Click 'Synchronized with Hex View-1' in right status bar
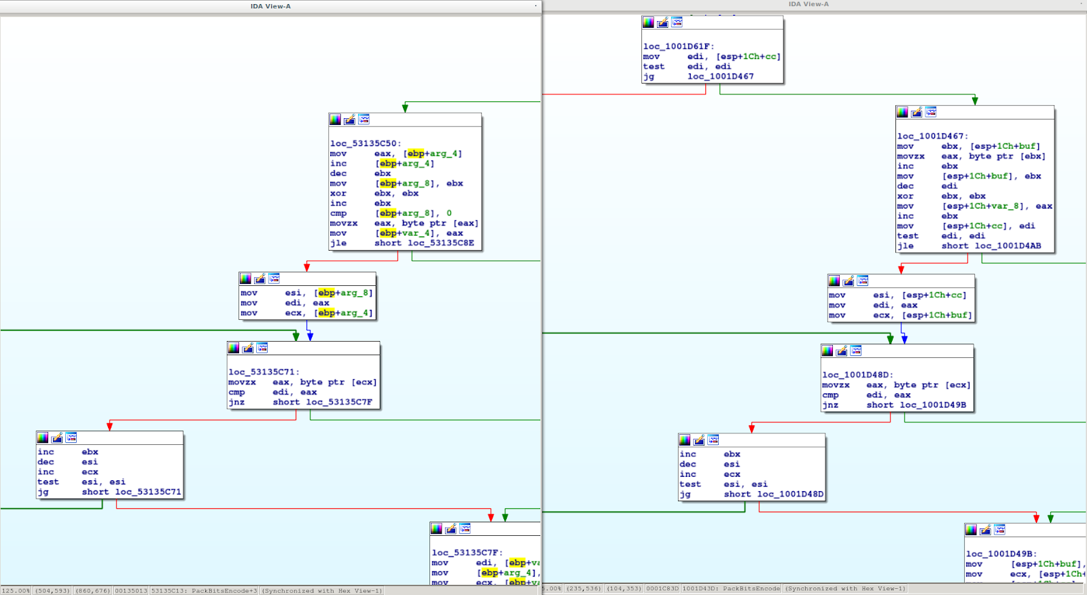Screen dimensions: 1087x595 (x=844, y=589)
